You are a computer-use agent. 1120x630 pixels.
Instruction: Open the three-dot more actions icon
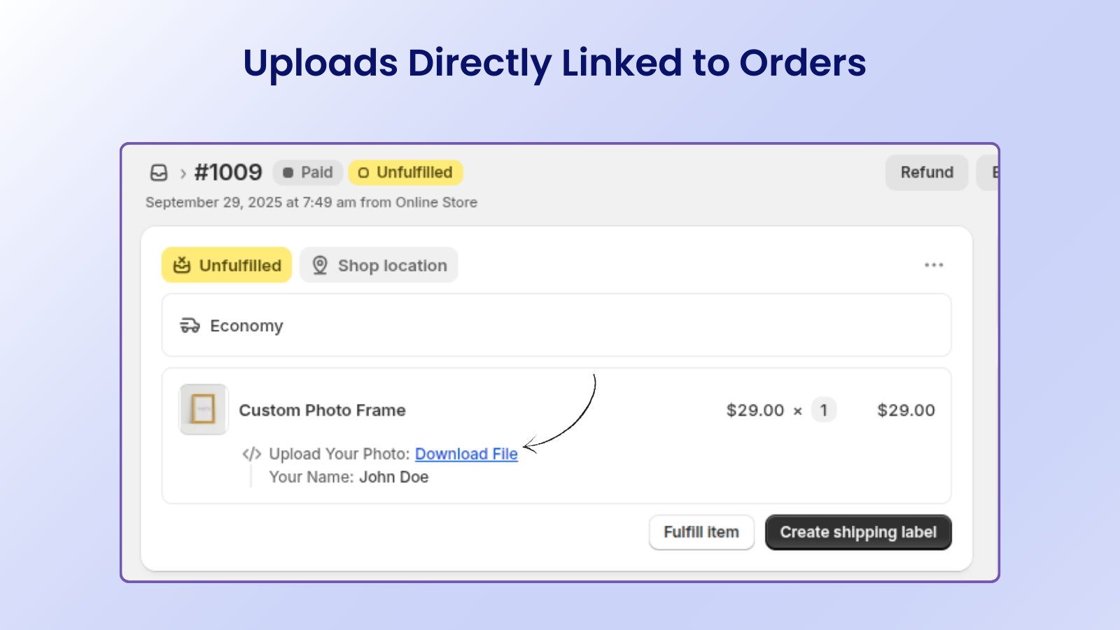point(934,265)
